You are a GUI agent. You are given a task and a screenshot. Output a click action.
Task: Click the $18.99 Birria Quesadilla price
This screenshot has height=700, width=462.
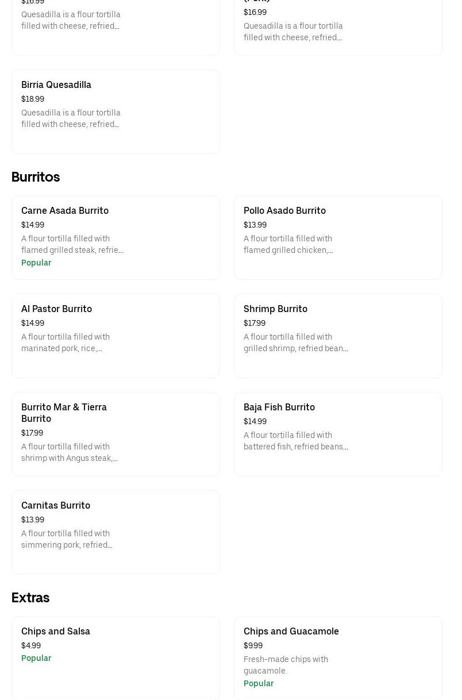tap(33, 99)
